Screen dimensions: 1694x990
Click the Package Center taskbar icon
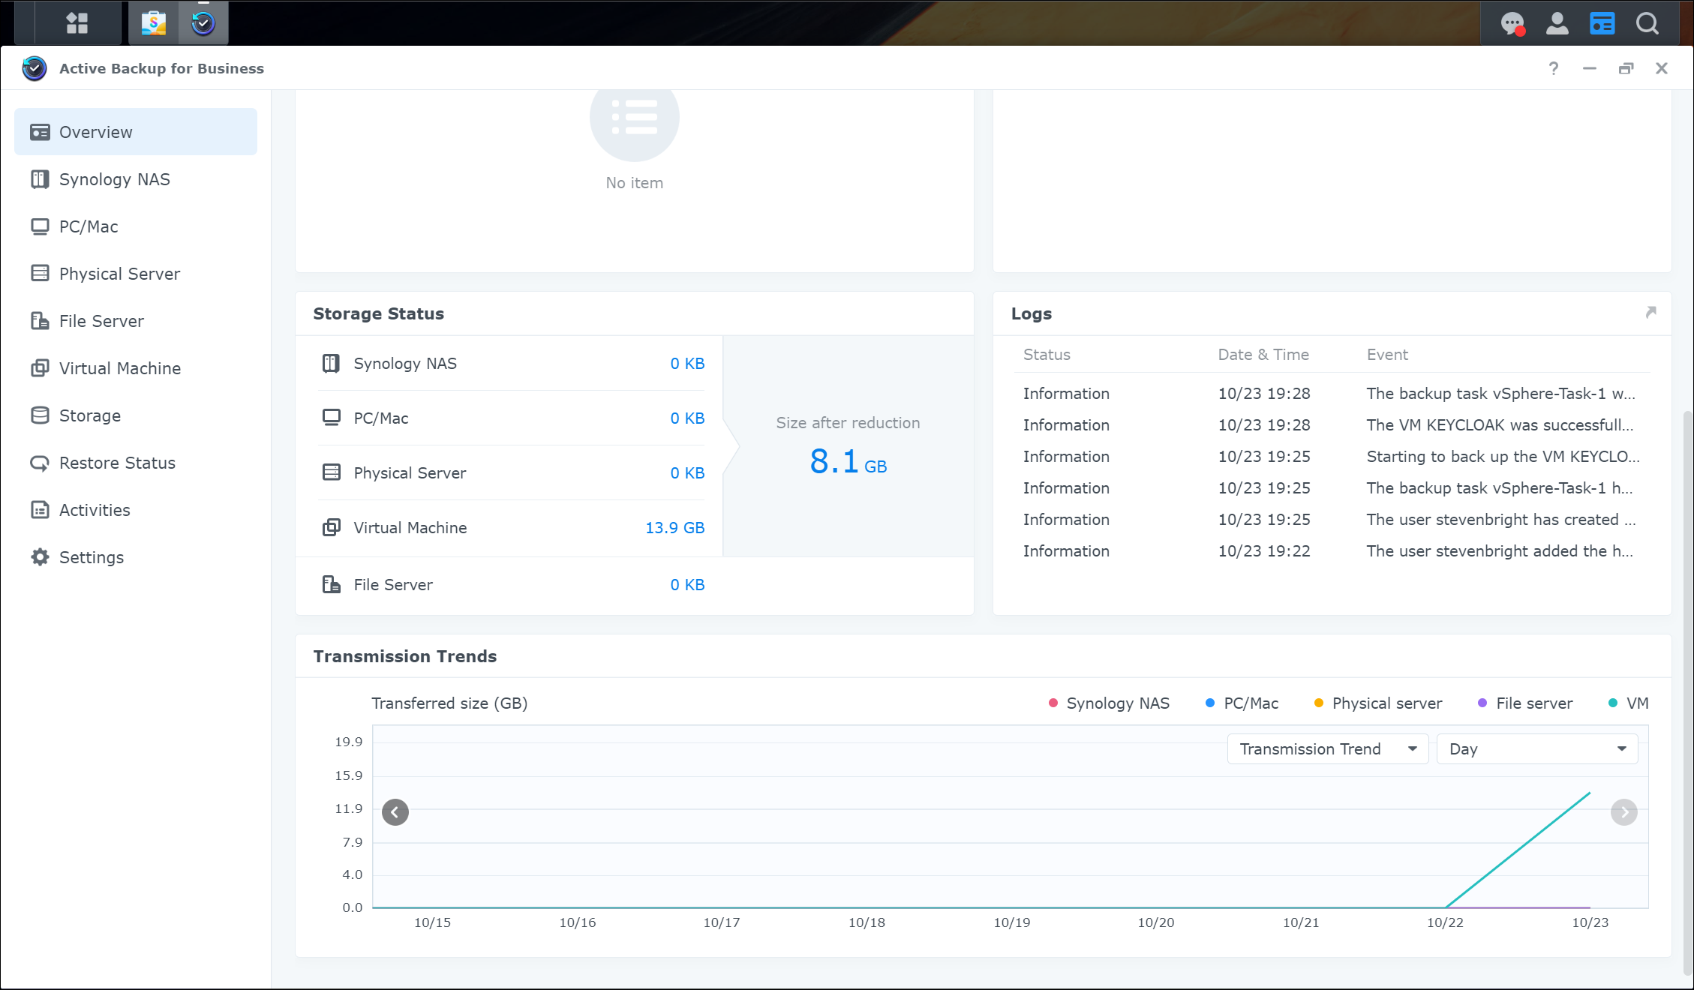(154, 23)
